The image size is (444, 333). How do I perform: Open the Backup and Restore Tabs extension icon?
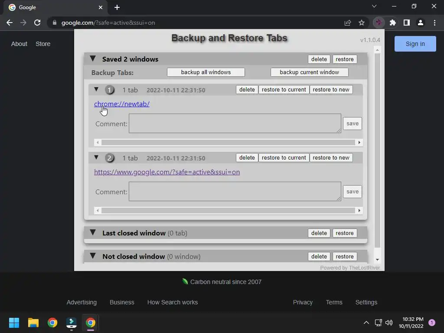click(x=379, y=23)
